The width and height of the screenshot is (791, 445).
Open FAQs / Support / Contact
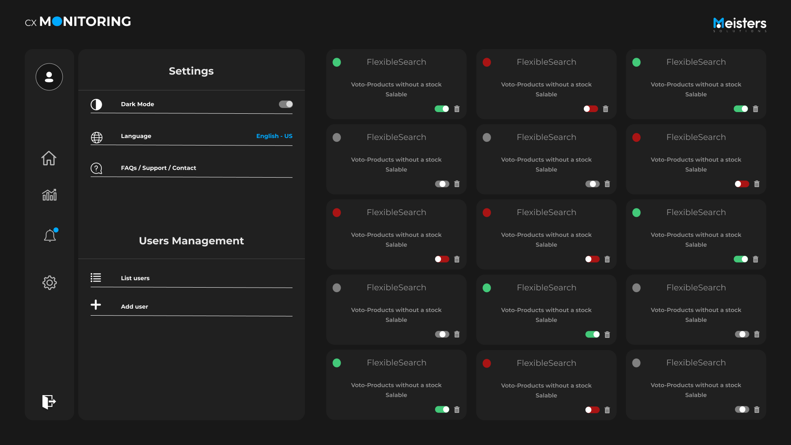(x=158, y=168)
